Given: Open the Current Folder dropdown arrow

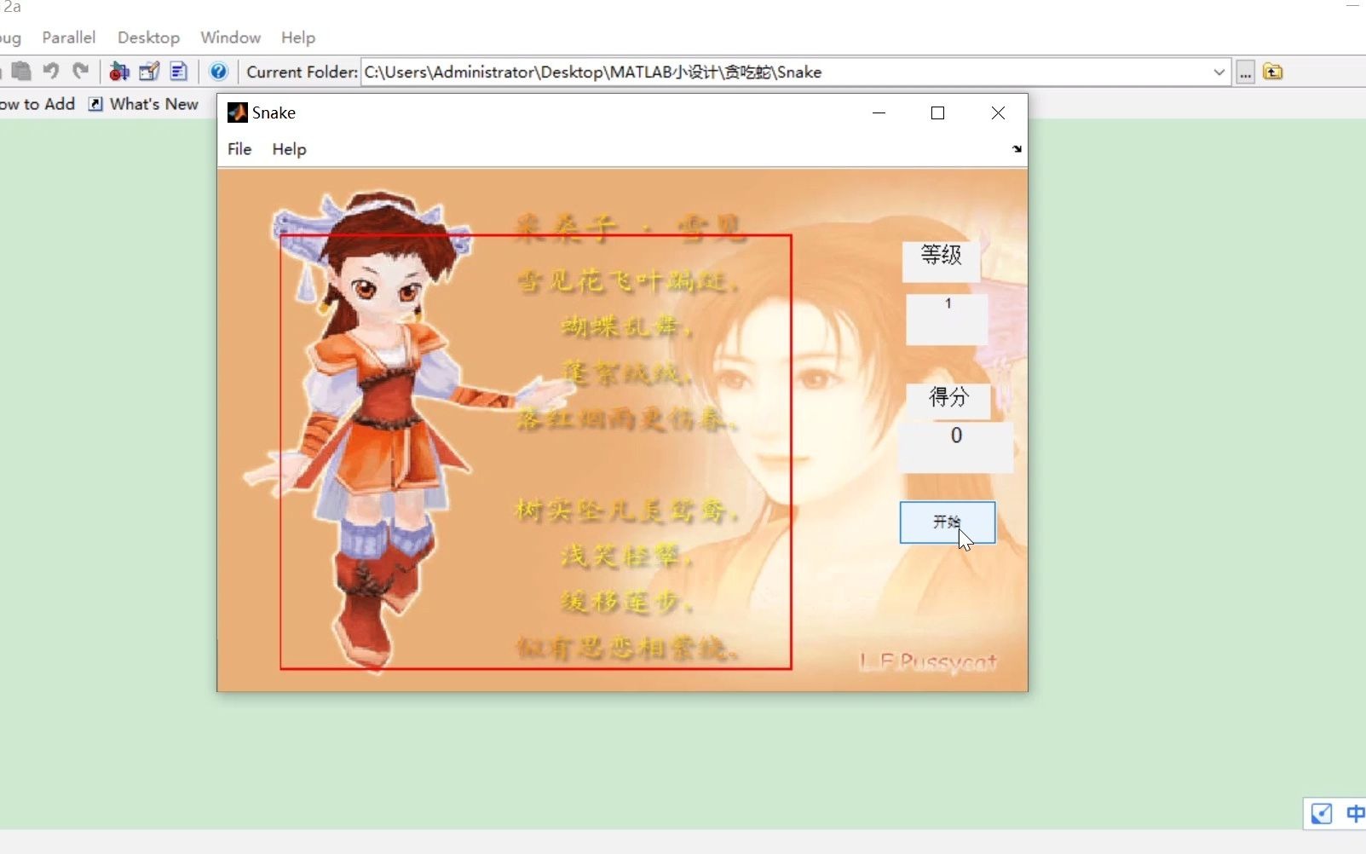Looking at the screenshot, I should [1219, 72].
